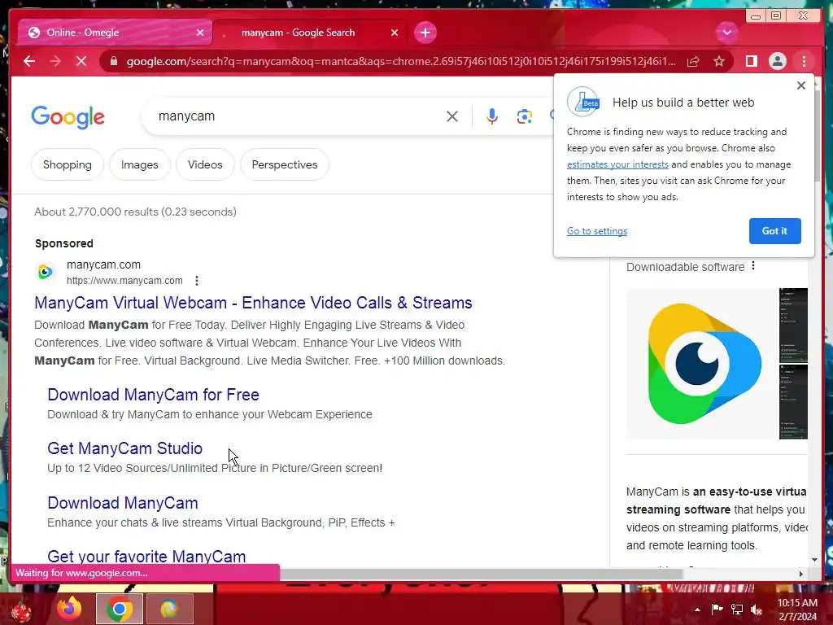Click the muted volume tray icon
This screenshot has height=625, width=833.
757,610
